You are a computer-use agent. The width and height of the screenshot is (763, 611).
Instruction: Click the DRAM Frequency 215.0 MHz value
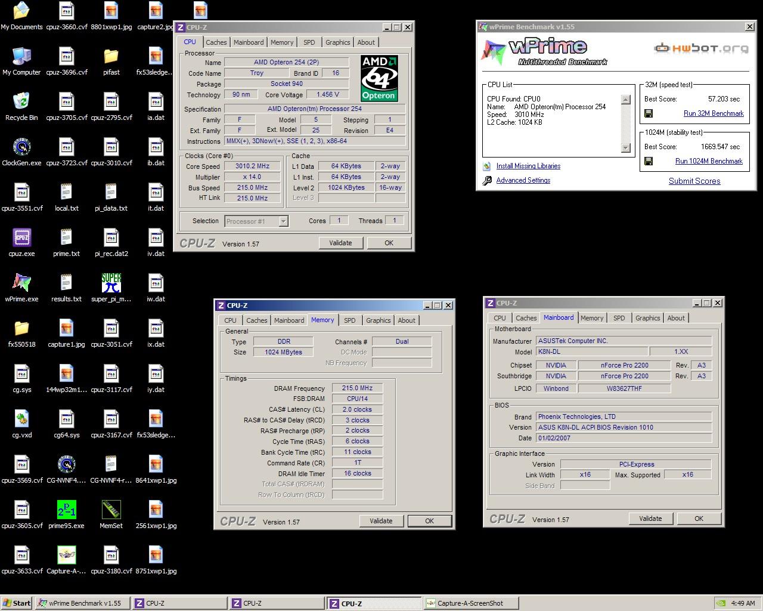pyautogui.click(x=357, y=388)
